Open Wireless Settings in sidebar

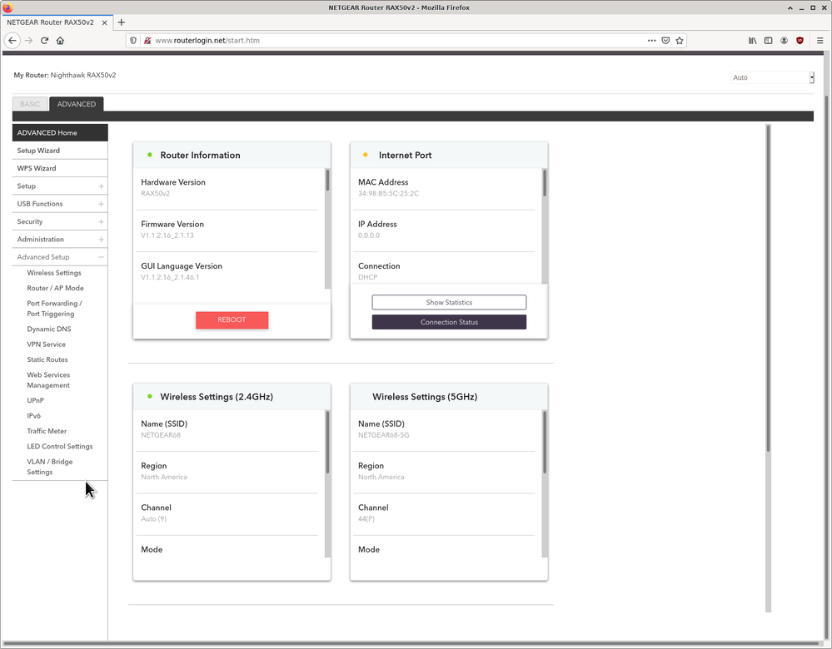click(54, 273)
